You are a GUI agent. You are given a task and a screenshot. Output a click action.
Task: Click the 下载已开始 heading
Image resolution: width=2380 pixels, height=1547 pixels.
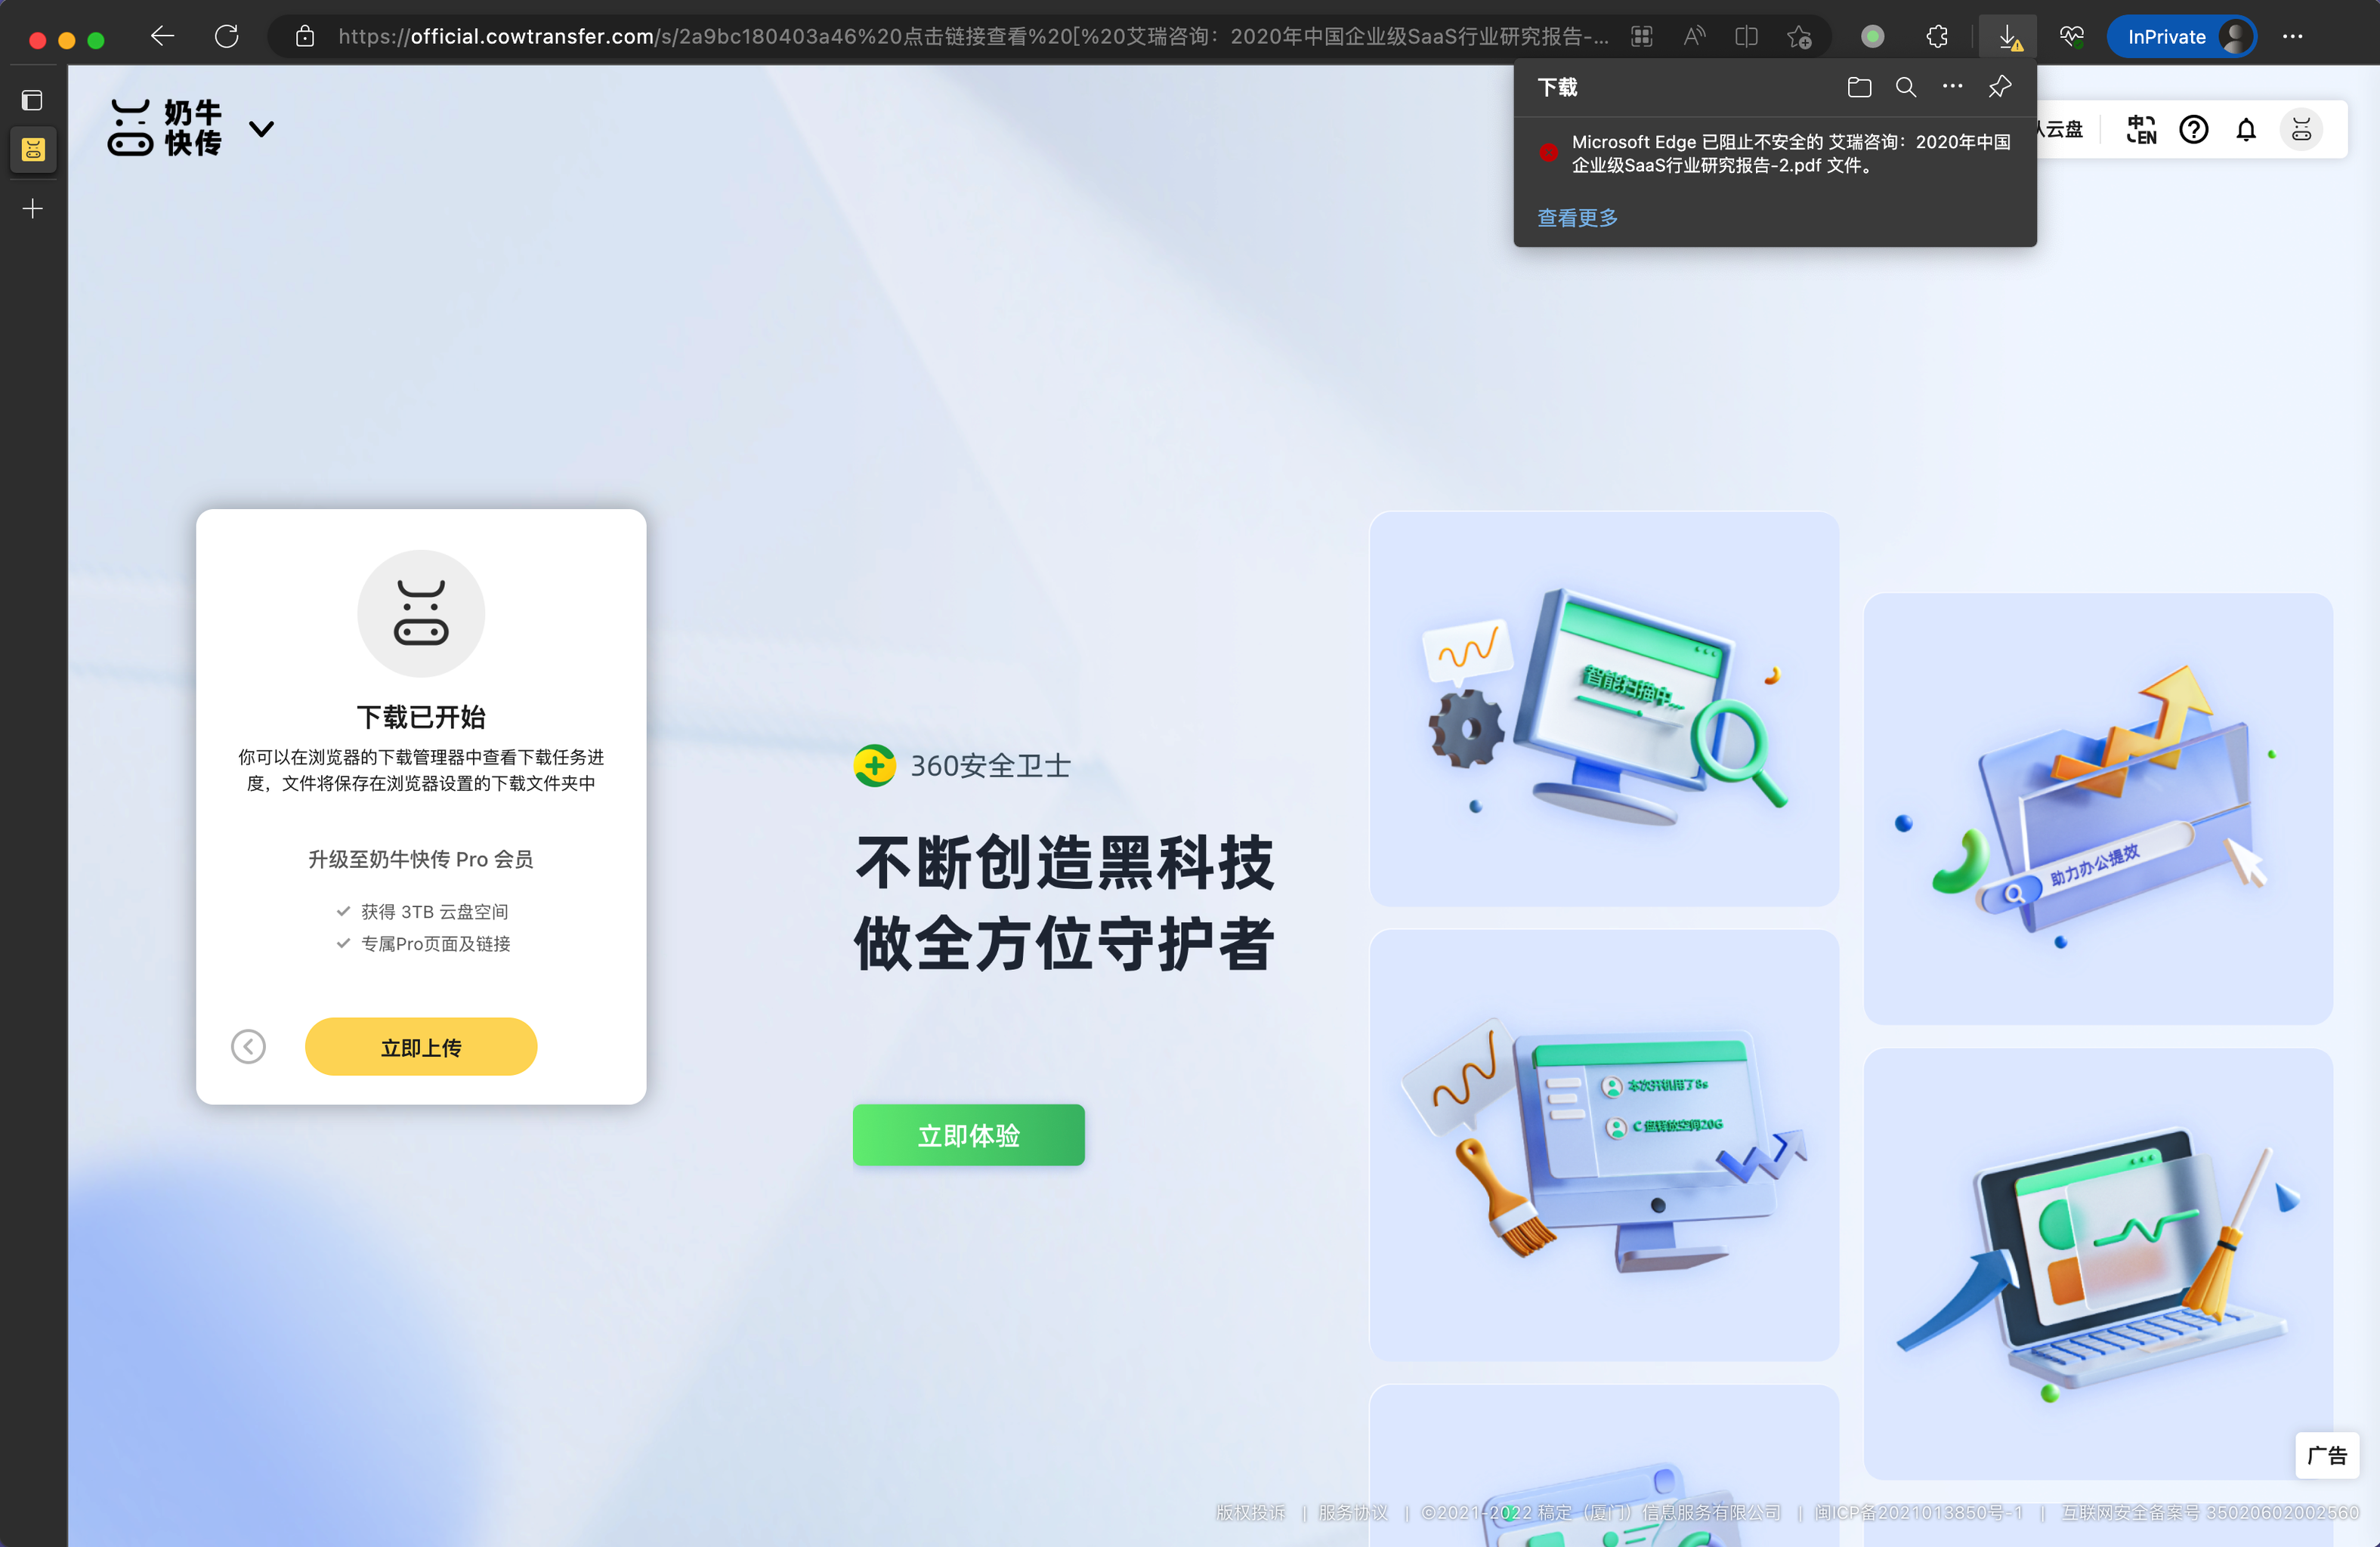pyautogui.click(x=421, y=717)
